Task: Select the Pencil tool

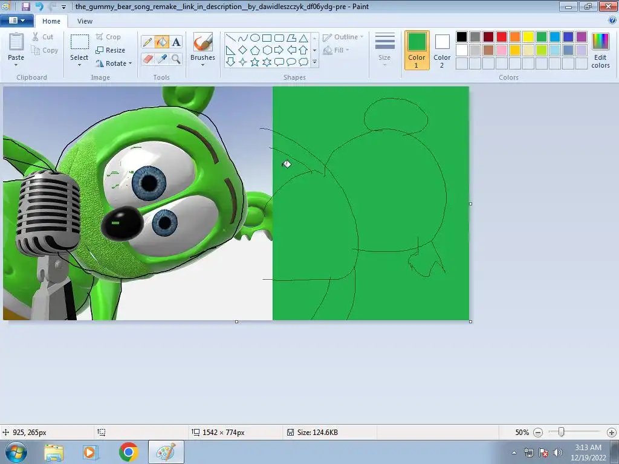Action: click(x=147, y=42)
